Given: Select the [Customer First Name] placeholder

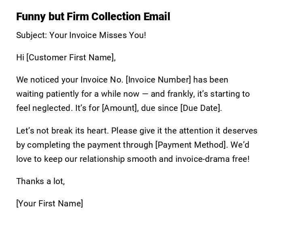Looking at the screenshot, I should [x=70, y=57].
